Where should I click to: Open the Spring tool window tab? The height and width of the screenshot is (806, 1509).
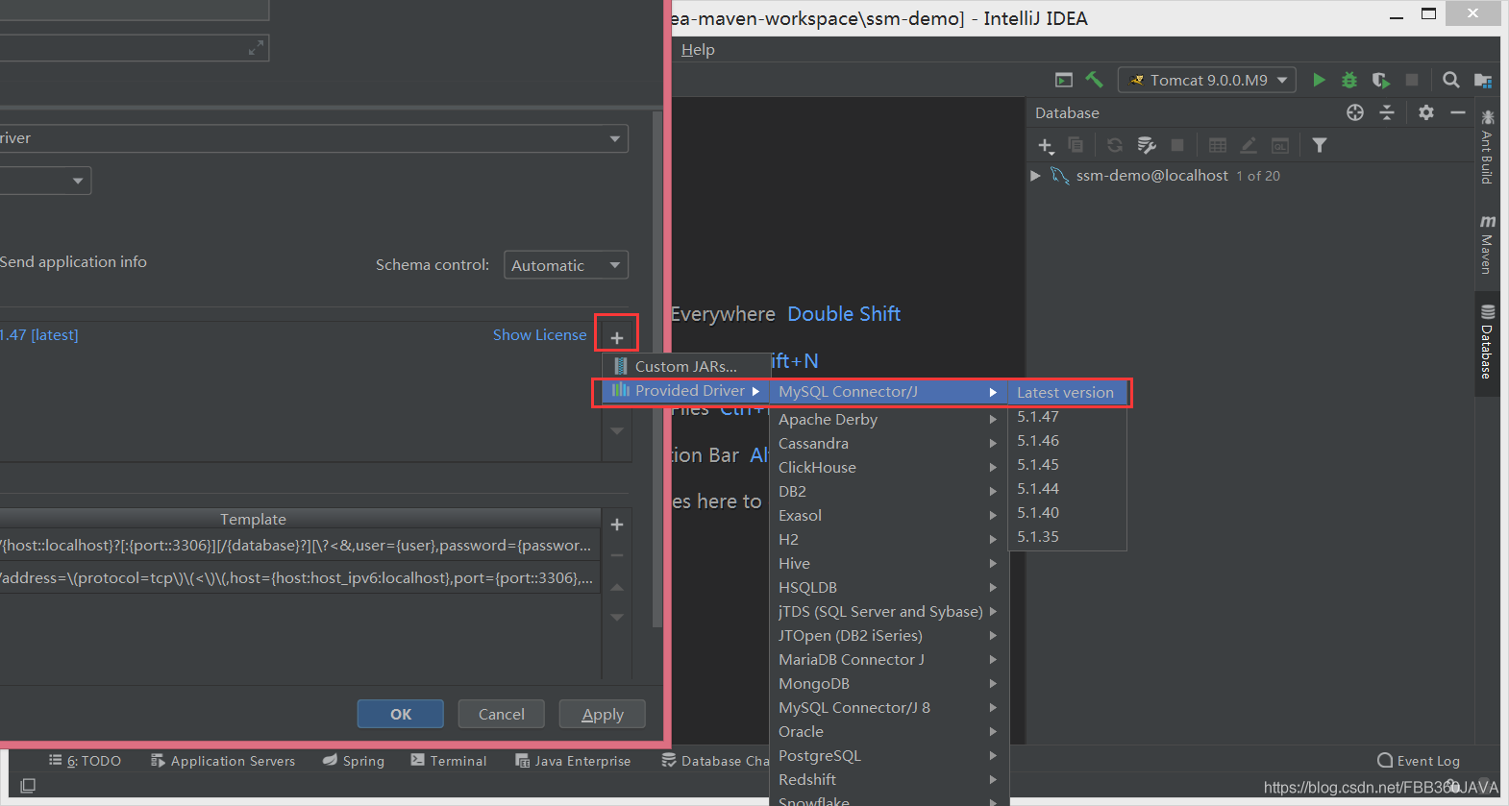pyautogui.click(x=354, y=761)
